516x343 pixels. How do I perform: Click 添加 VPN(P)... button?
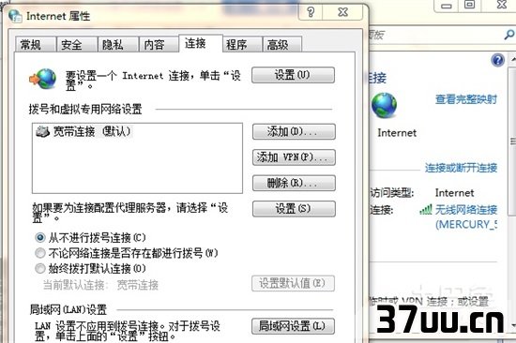tap(294, 157)
